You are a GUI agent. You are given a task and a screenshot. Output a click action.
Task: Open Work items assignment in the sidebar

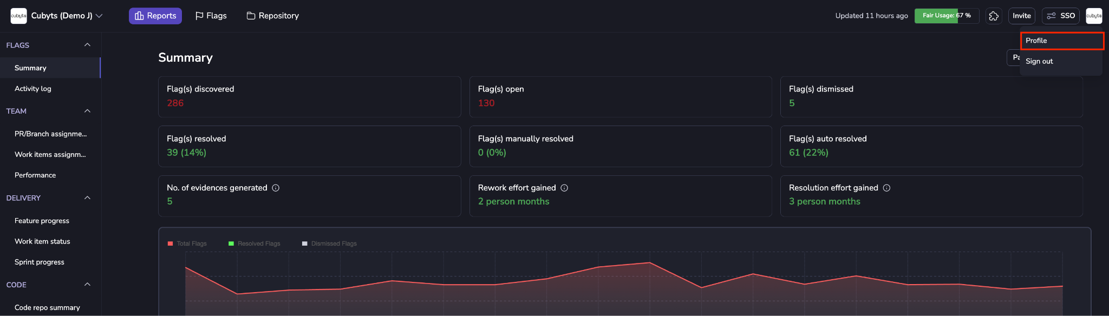pyautogui.click(x=50, y=154)
